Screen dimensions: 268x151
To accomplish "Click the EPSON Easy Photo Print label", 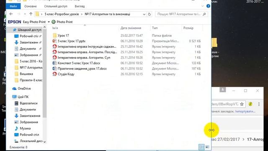I will (27, 22).
